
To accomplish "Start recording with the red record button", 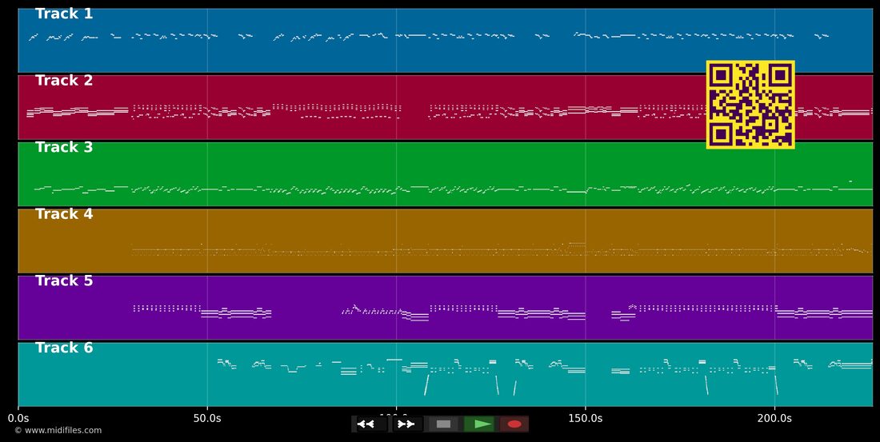I will point(514,424).
